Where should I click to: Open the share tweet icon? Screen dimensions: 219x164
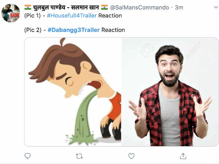point(183,156)
